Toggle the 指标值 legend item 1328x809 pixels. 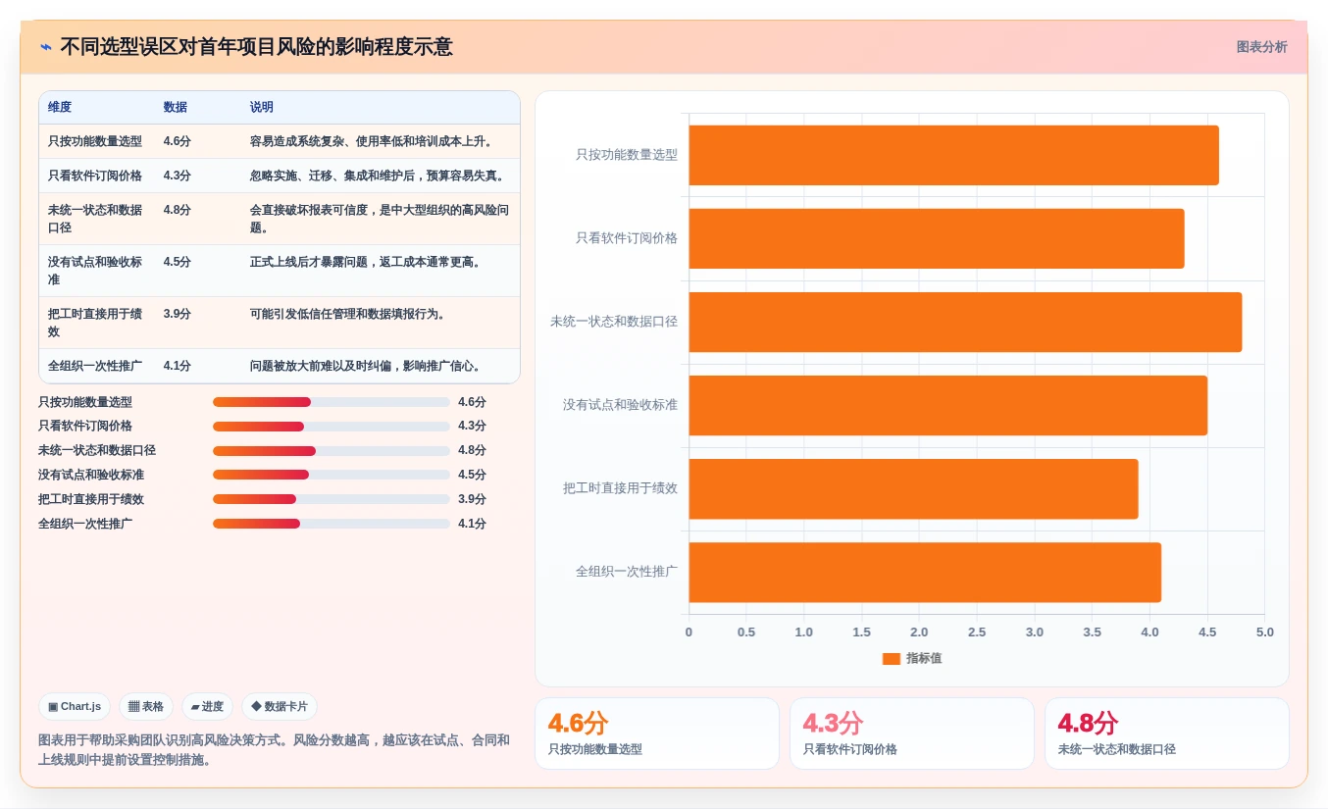(x=912, y=658)
